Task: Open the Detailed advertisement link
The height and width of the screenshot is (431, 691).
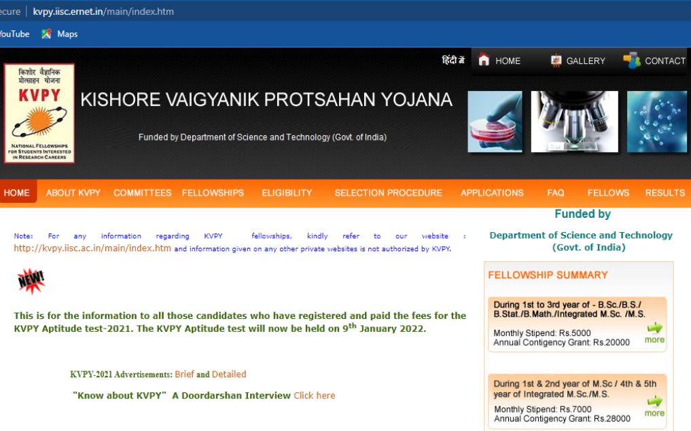Action: point(229,374)
